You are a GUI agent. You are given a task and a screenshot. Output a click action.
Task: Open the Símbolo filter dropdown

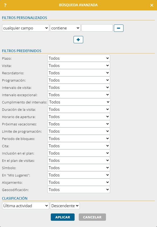pyautogui.click(x=79, y=168)
